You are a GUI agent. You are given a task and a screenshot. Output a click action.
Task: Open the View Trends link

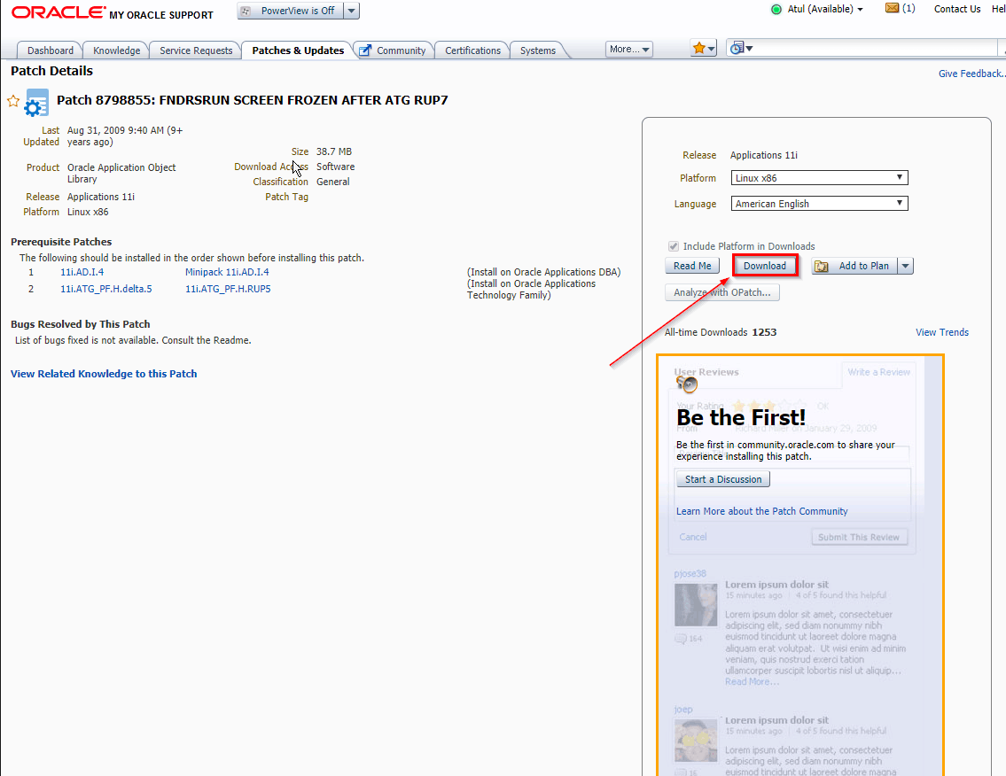point(942,332)
